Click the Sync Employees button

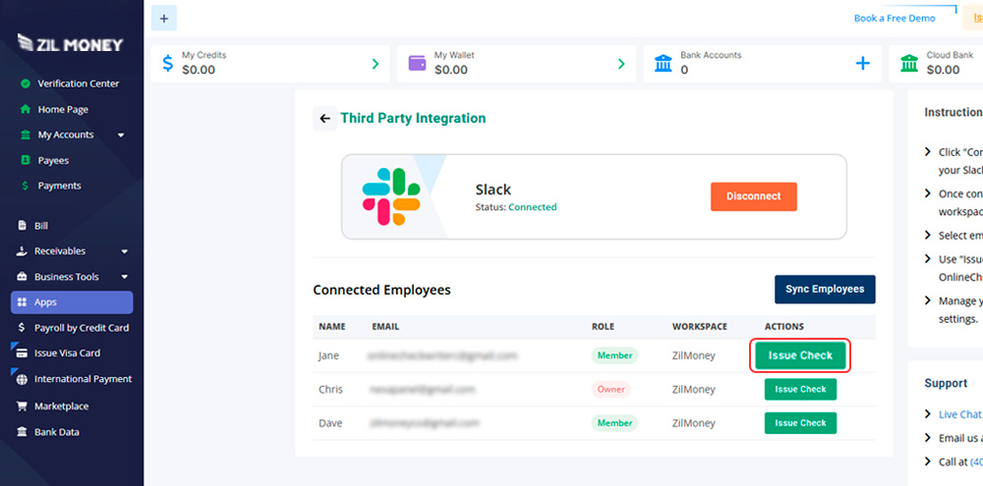[x=824, y=290]
